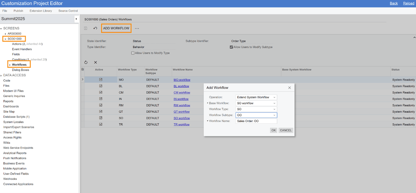This screenshot has height=193, width=416.
Task: Toggle Active checkbox for the CM row
Action: (x=101, y=92)
